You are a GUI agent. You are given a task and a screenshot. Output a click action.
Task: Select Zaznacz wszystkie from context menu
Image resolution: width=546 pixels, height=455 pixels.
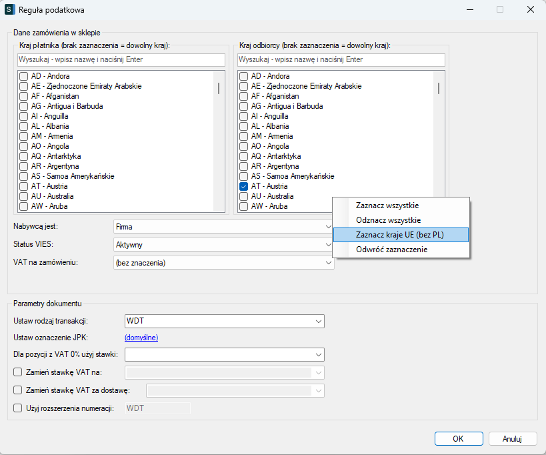[x=387, y=205]
